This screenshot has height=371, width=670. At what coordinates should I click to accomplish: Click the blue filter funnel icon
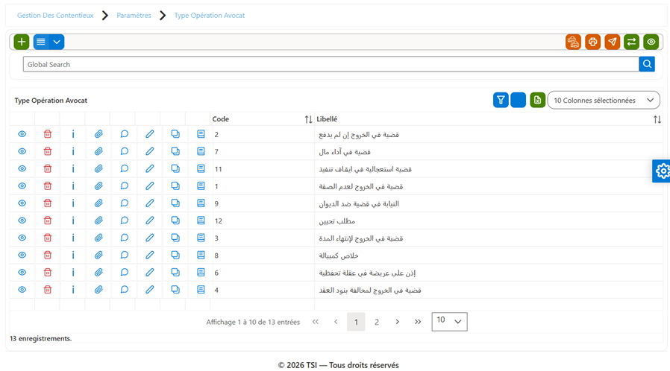501,101
